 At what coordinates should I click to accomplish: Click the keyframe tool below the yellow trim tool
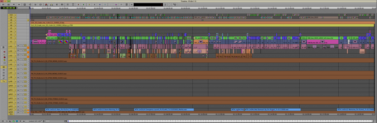pyautogui.click(x=4, y=63)
